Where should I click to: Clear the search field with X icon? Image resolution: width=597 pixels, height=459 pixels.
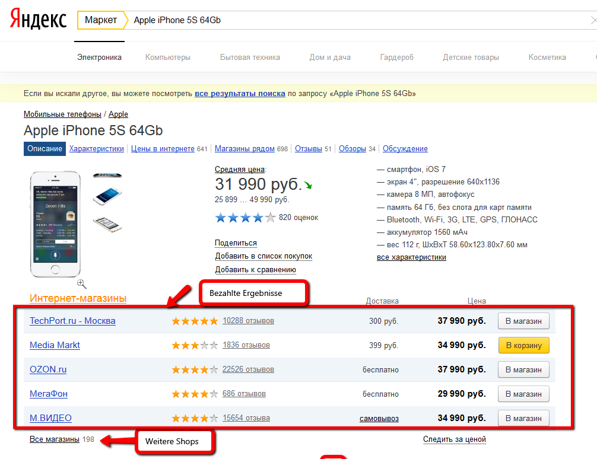tap(593, 20)
